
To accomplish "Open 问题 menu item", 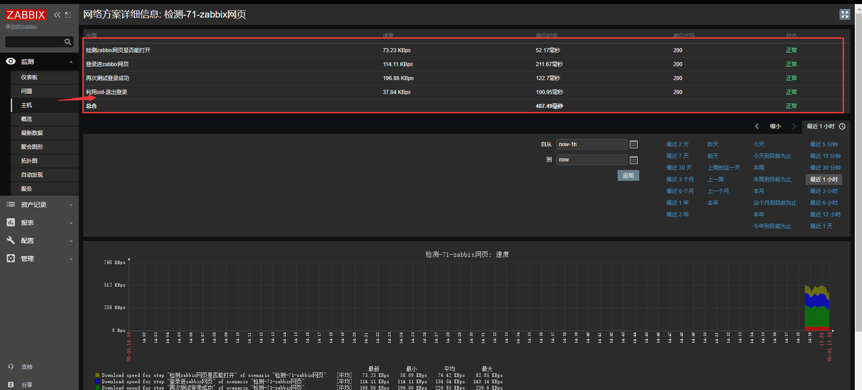I will 27,91.
